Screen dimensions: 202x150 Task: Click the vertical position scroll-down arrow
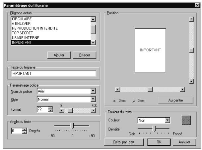(x=191, y=81)
